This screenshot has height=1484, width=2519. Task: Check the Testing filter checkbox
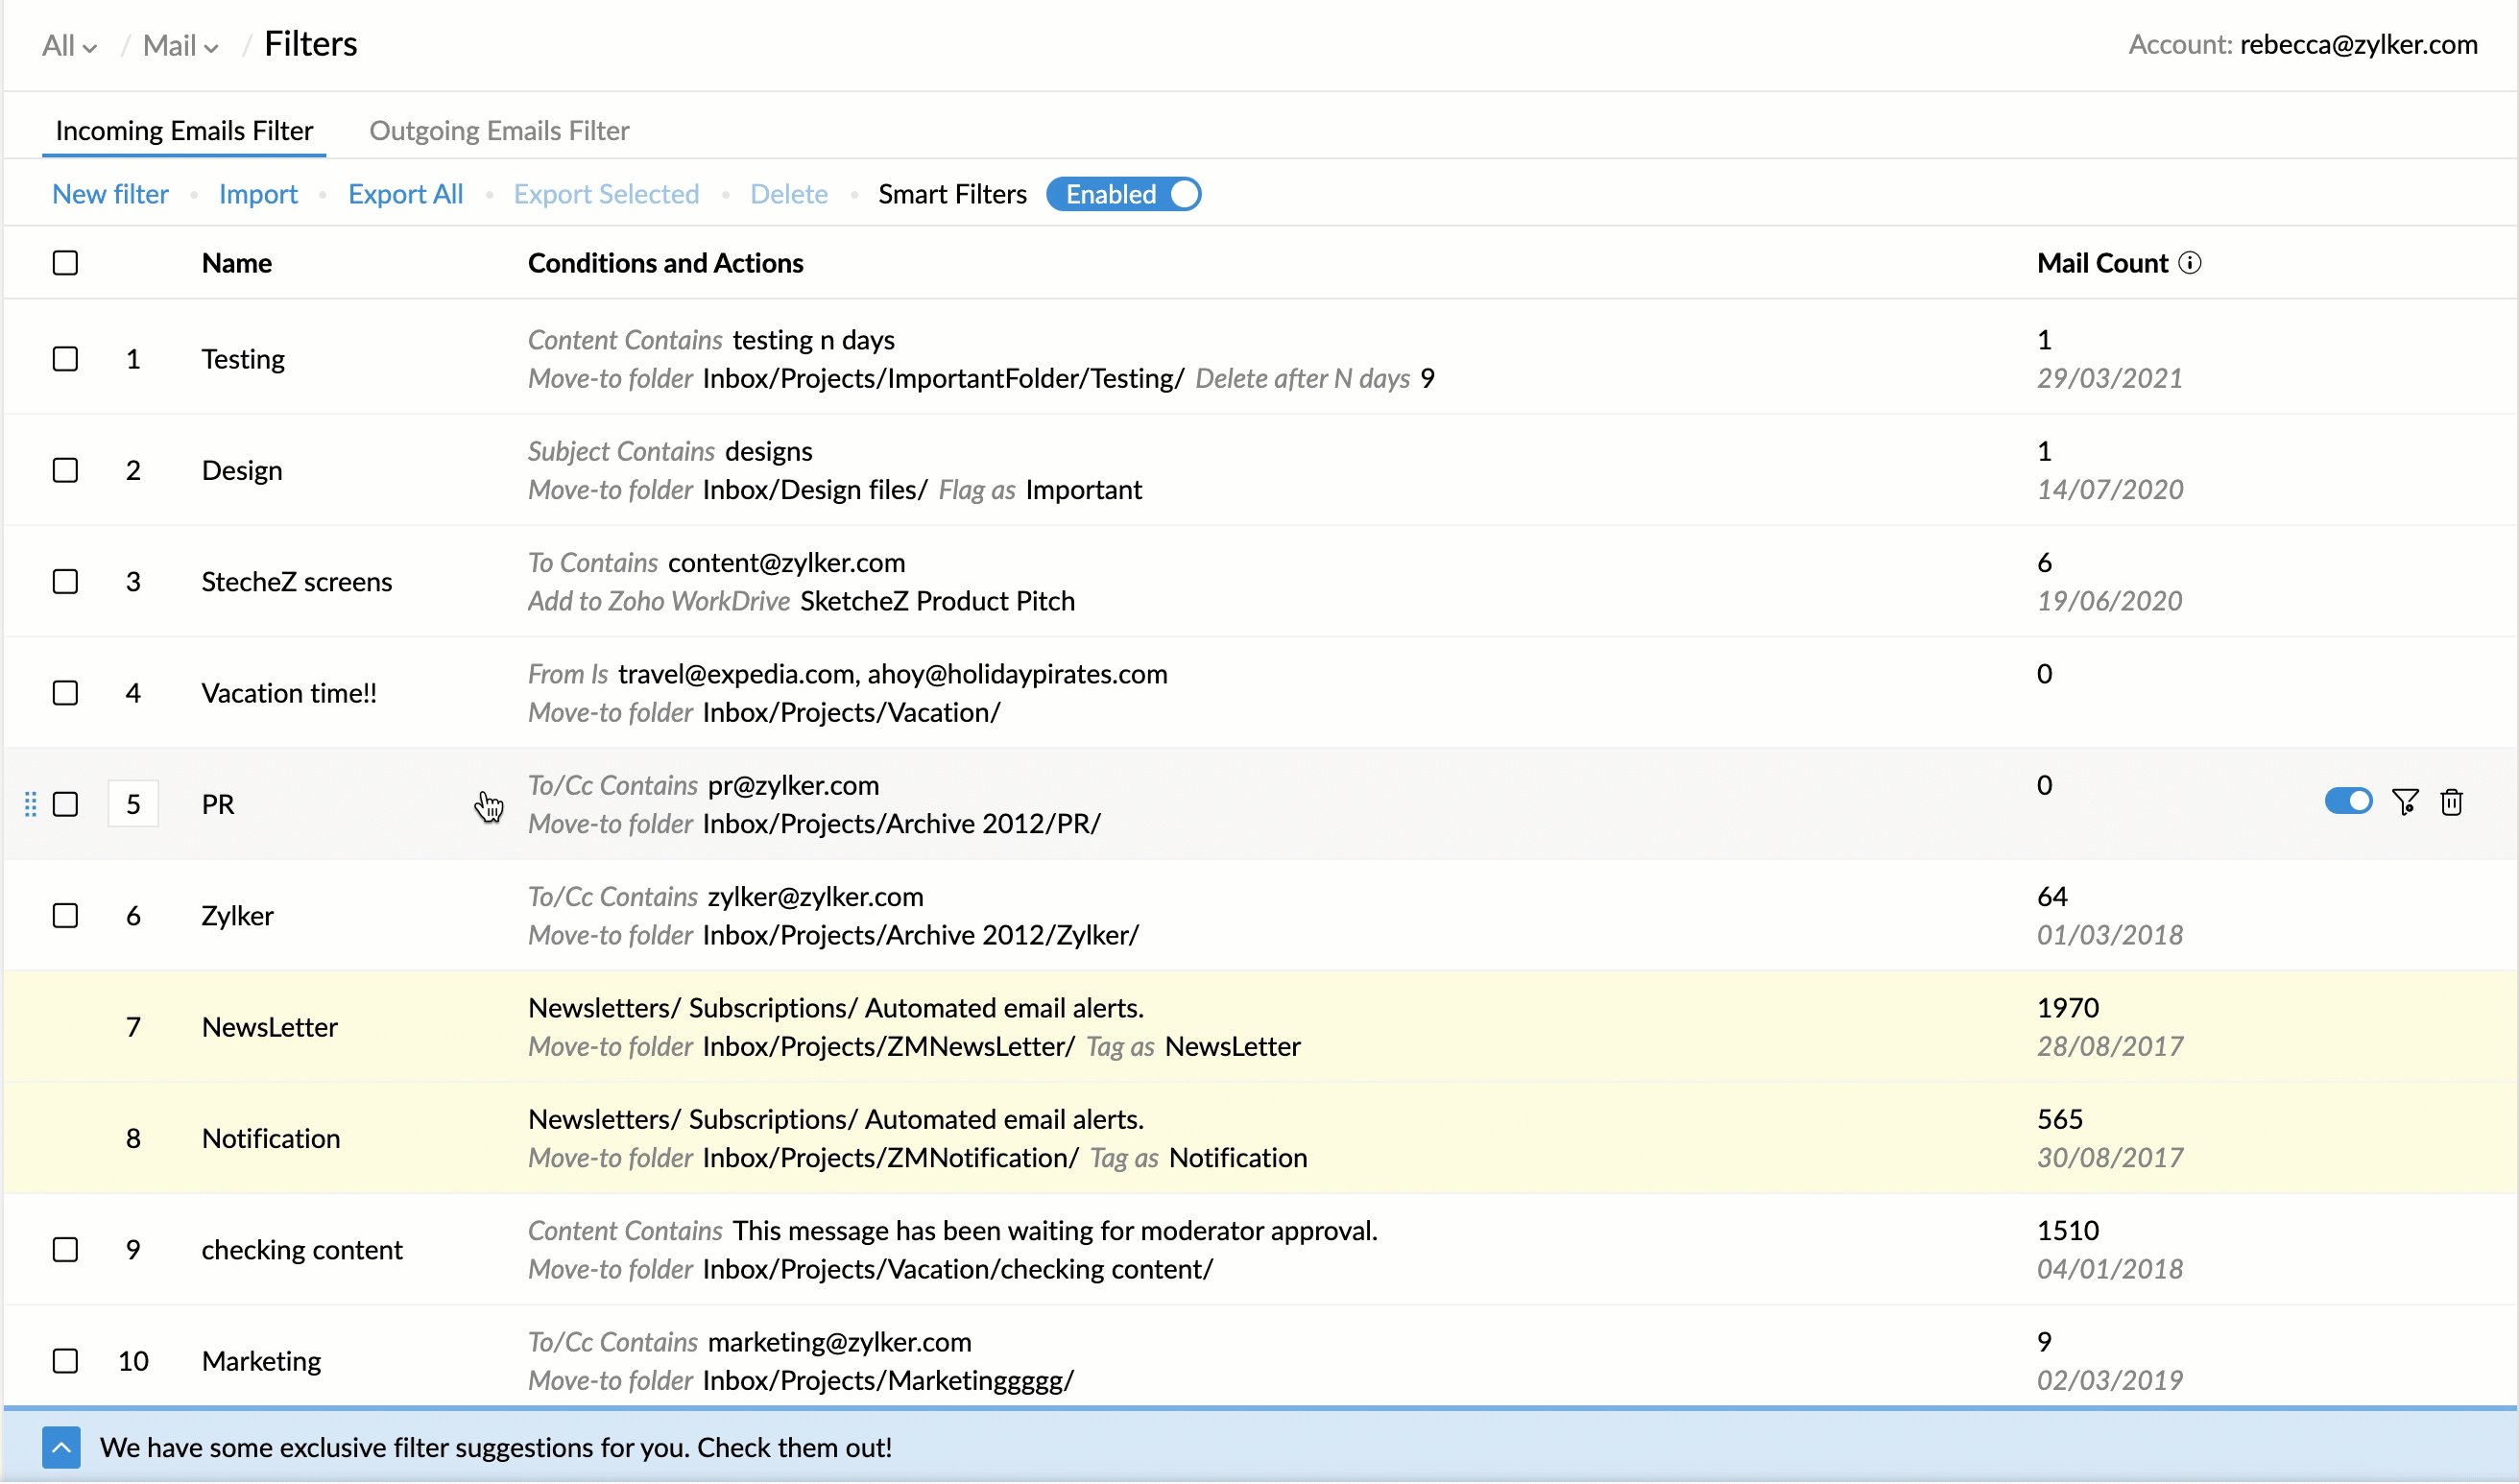[65, 359]
